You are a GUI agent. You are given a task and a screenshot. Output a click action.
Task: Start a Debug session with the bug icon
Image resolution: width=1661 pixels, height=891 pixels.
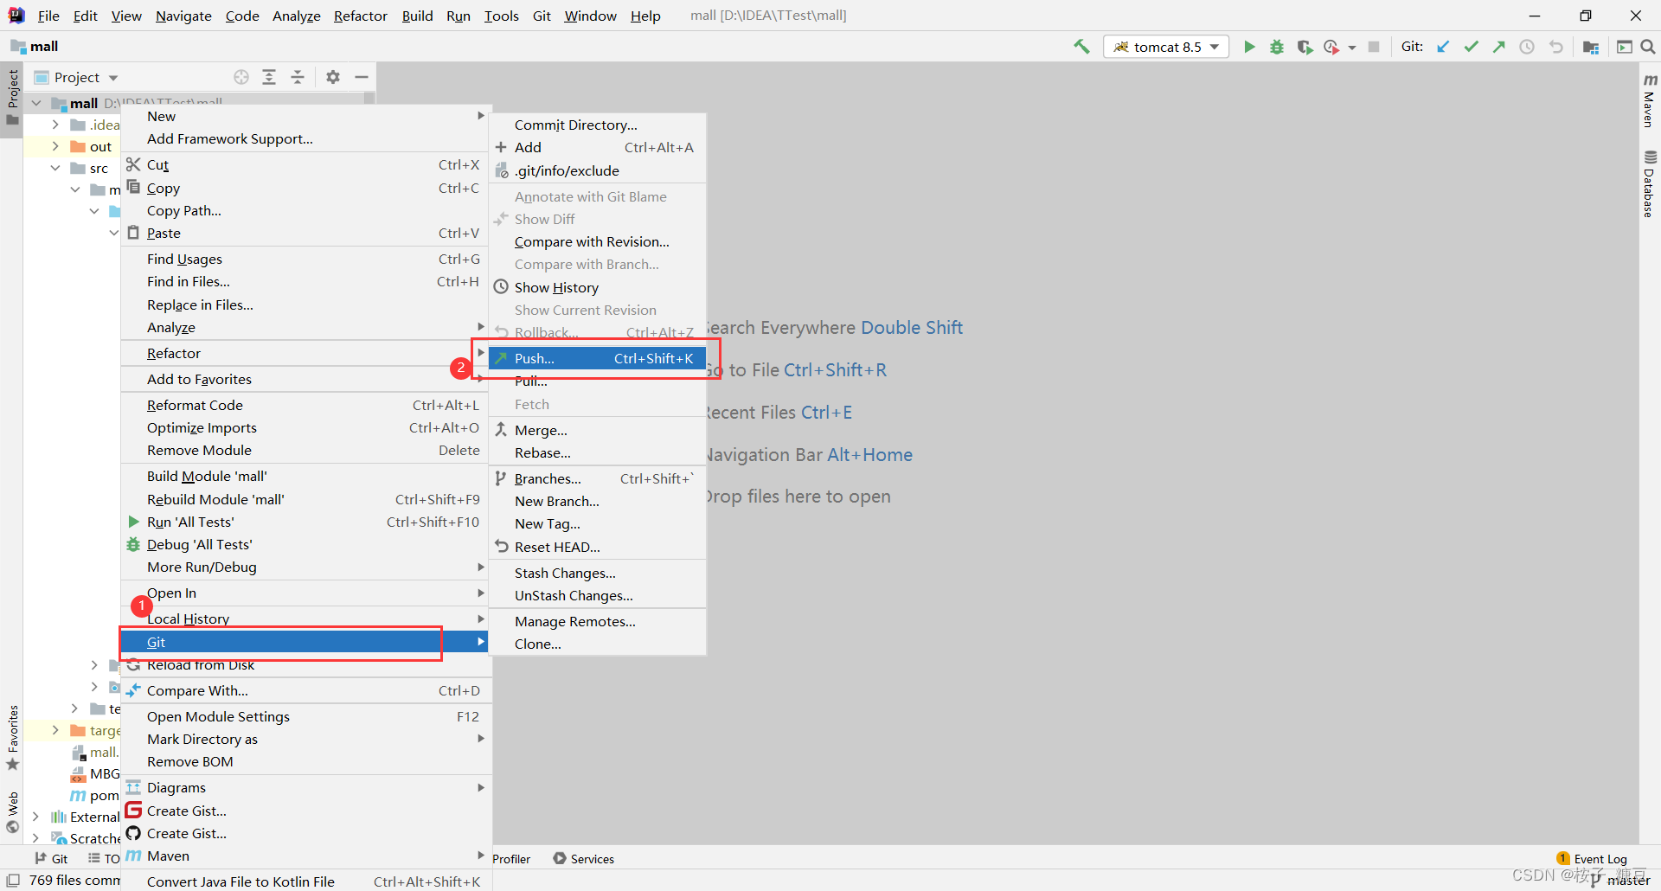coord(1277,46)
